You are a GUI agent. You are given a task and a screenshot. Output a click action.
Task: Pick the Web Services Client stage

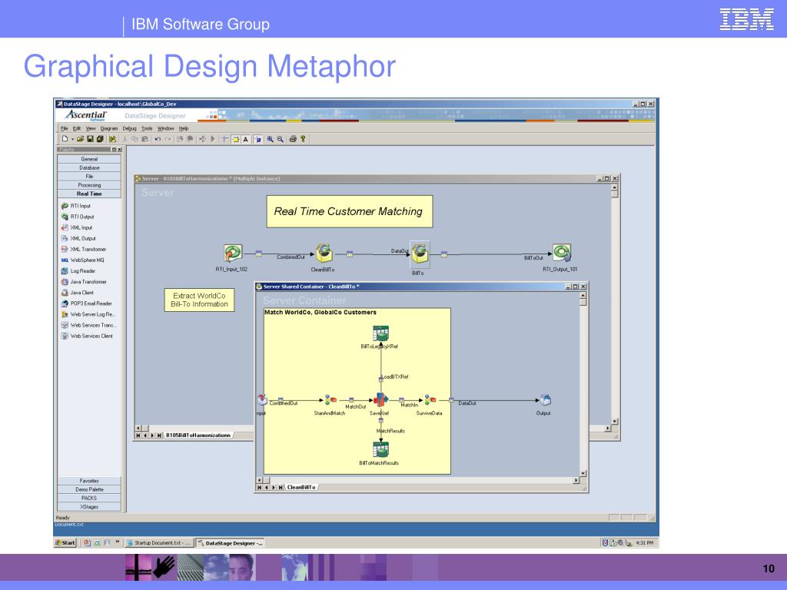click(x=87, y=336)
